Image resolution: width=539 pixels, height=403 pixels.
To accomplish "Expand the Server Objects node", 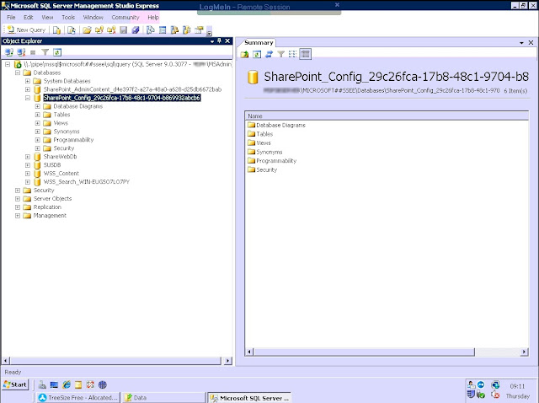I will (x=18, y=199).
